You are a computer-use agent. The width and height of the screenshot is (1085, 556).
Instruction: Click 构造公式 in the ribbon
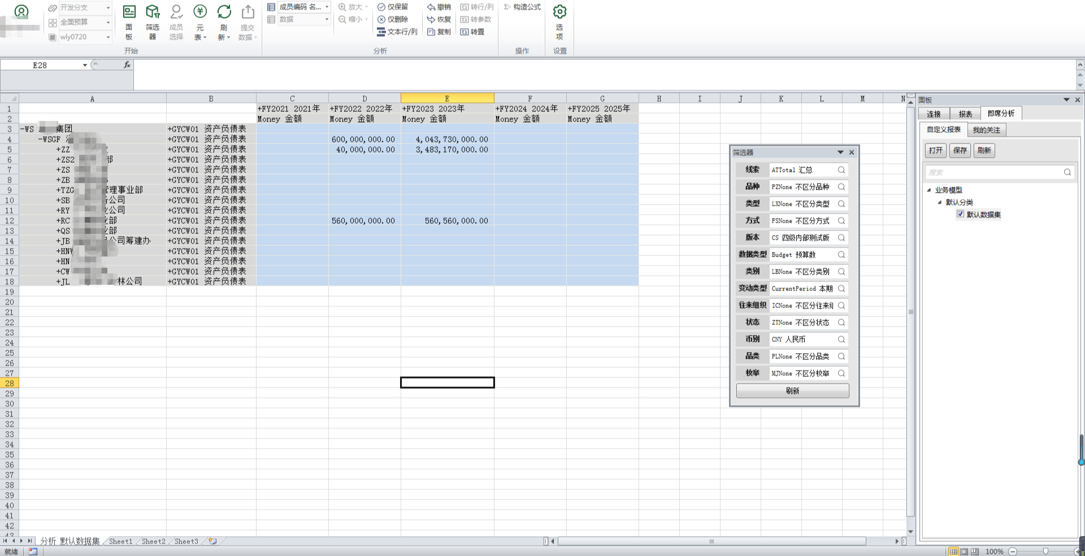pyautogui.click(x=522, y=7)
